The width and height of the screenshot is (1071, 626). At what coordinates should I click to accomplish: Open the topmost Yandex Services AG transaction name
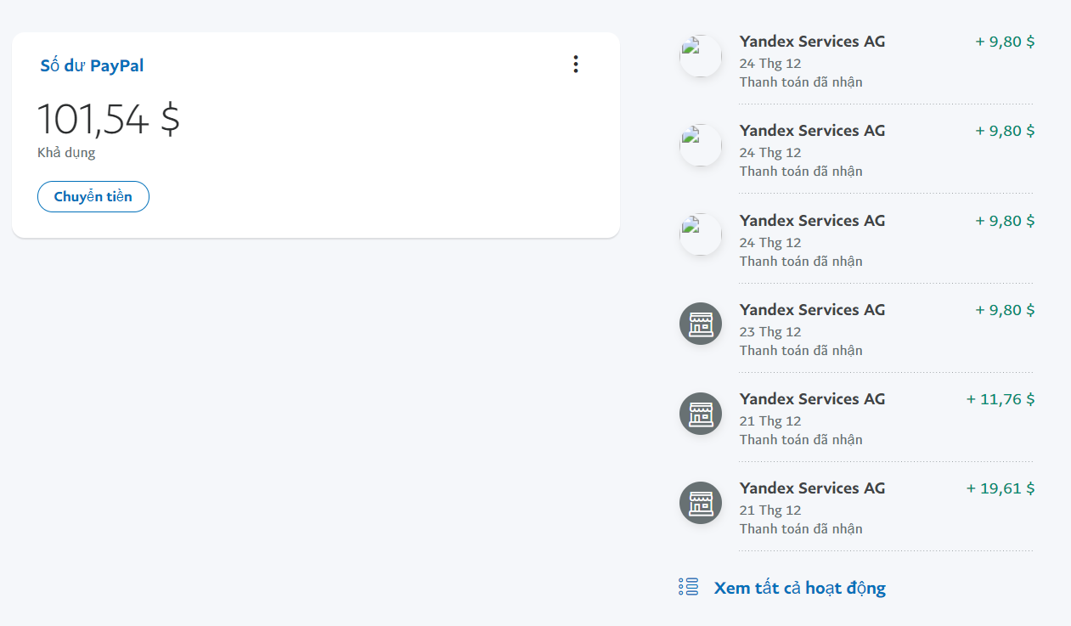pyautogui.click(x=812, y=42)
